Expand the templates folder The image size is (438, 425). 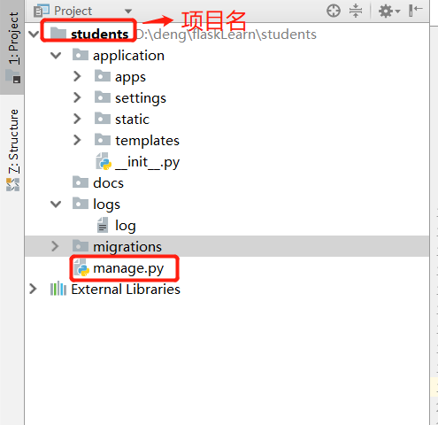pos(77,140)
